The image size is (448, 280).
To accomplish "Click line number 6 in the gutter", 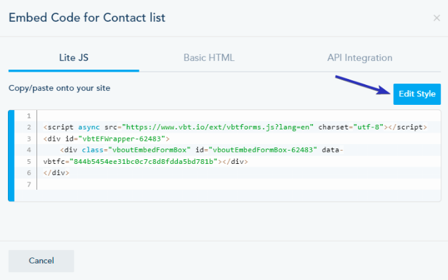I will (29, 173).
